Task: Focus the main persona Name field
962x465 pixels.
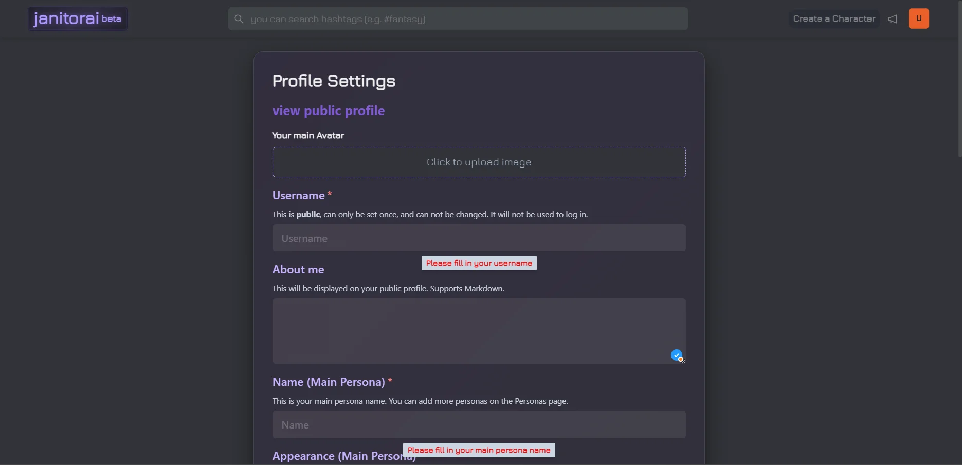Action: pyautogui.click(x=479, y=425)
